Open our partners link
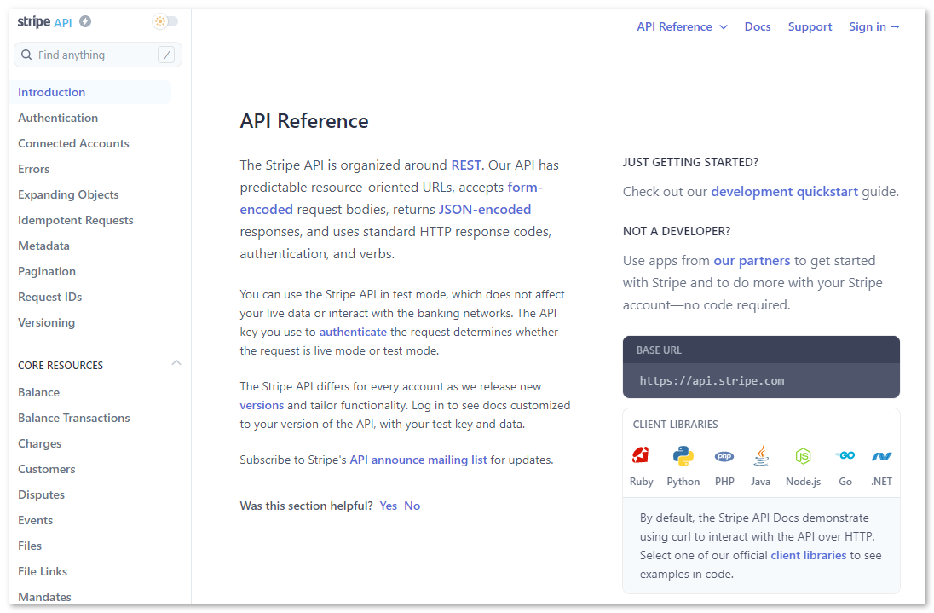The image size is (934, 613). 752,261
